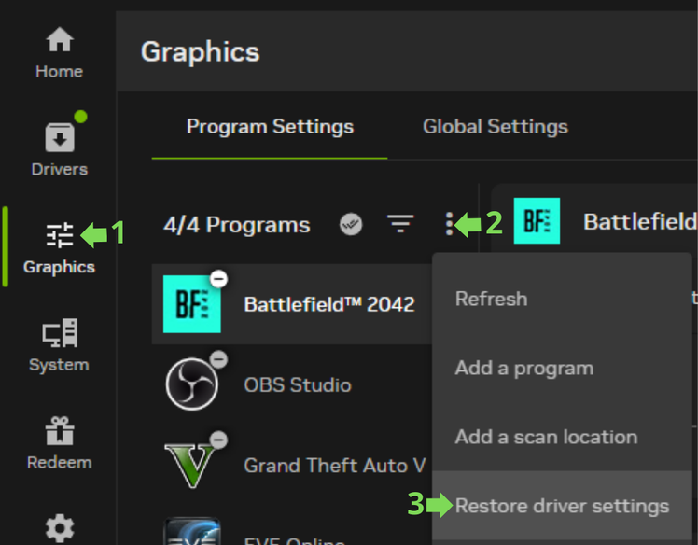
Task: Select the EVE Online program icon
Action: 192,531
